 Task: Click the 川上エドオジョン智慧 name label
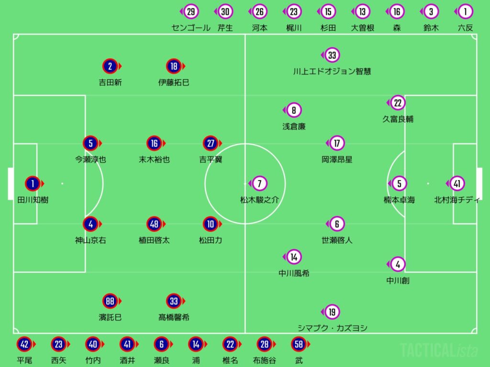[x=332, y=72]
